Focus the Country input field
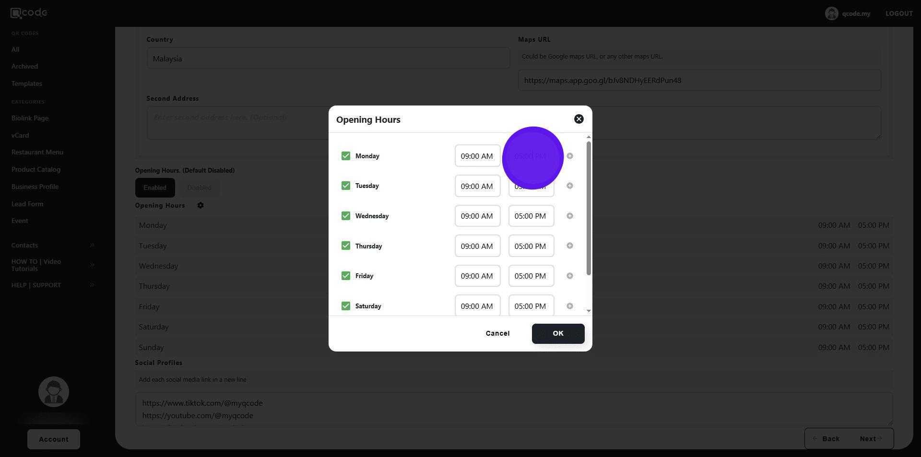The width and height of the screenshot is (921, 457). click(328, 58)
